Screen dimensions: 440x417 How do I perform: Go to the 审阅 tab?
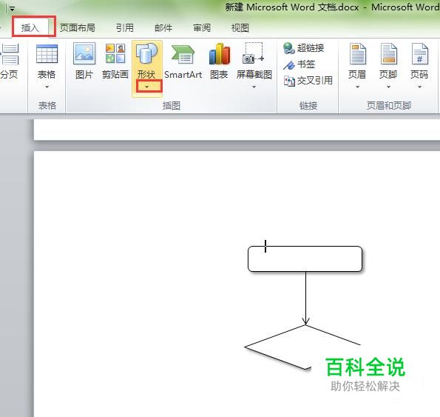point(202,28)
